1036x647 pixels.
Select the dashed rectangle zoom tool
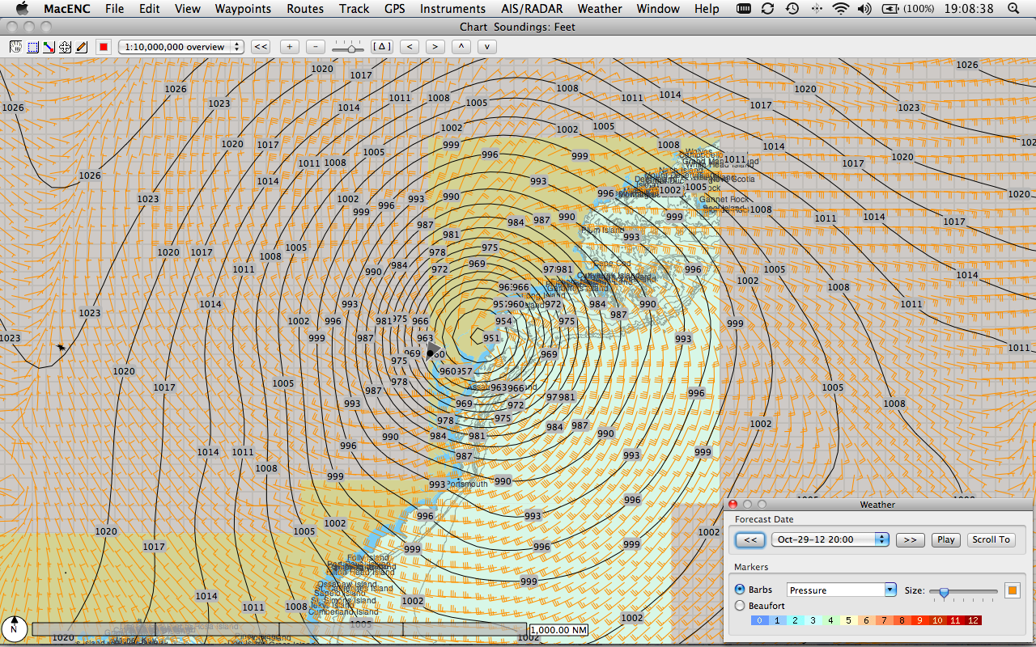pyautogui.click(x=32, y=47)
